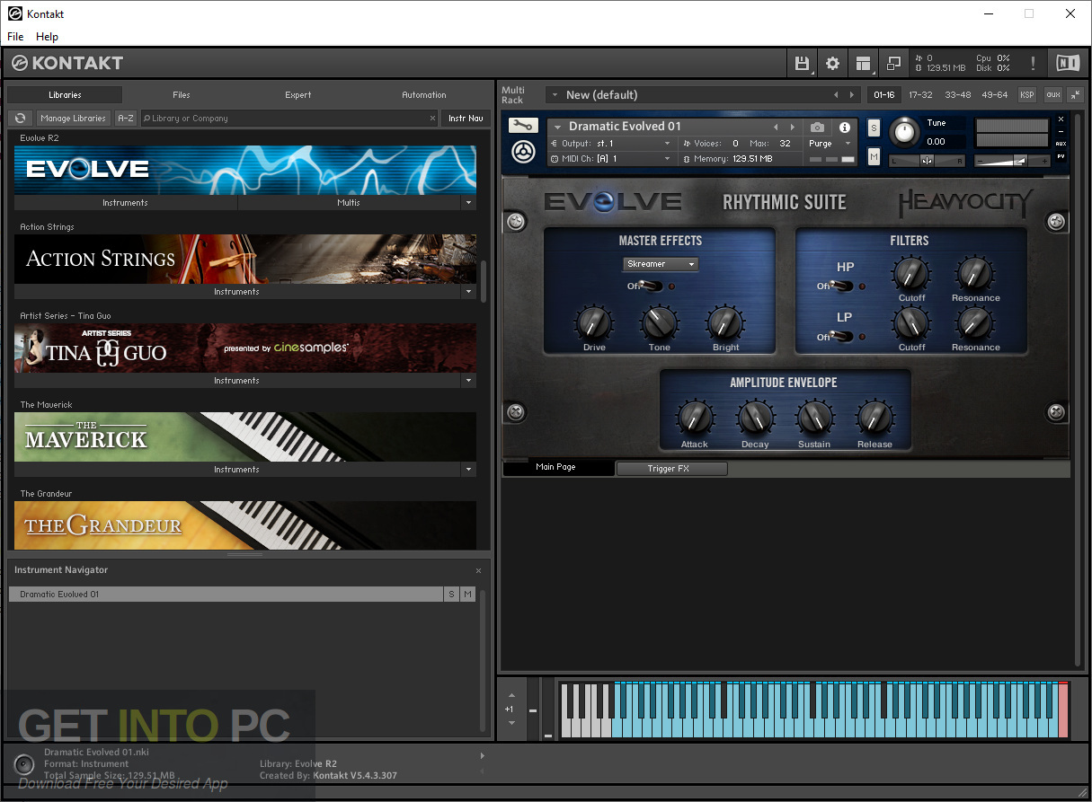Solo the Dramatic Evolved 01 instrument
This screenshot has height=802, width=1092.
click(874, 128)
